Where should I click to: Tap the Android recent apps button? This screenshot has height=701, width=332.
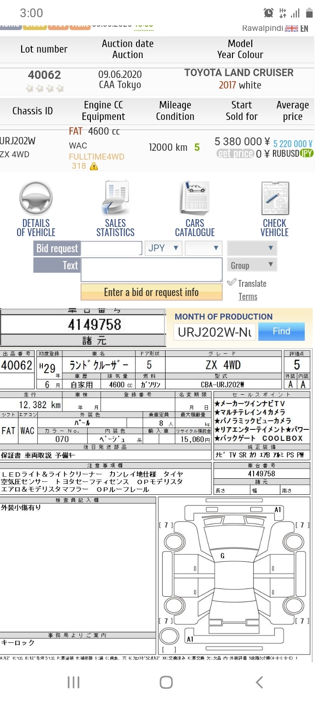[74, 682]
